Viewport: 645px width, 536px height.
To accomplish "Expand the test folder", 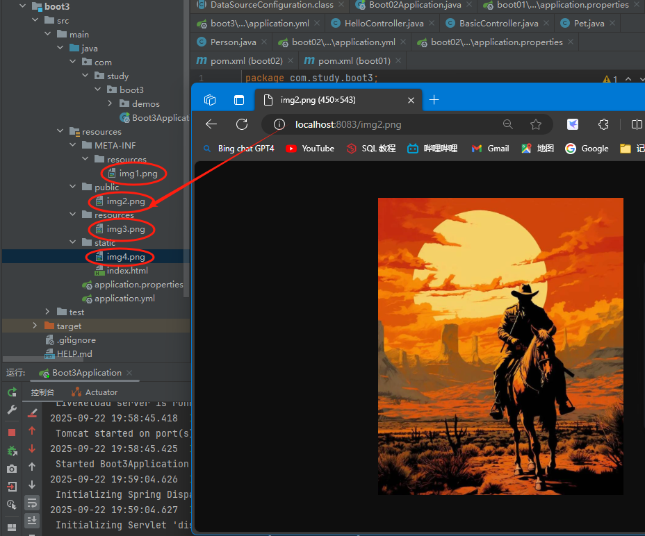I will 48,312.
